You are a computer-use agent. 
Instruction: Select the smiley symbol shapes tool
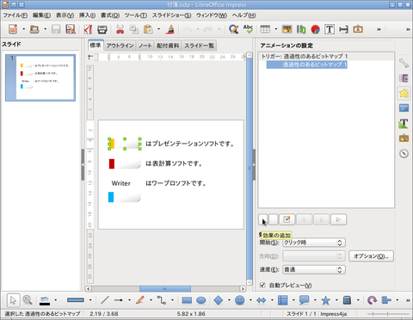(239, 300)
